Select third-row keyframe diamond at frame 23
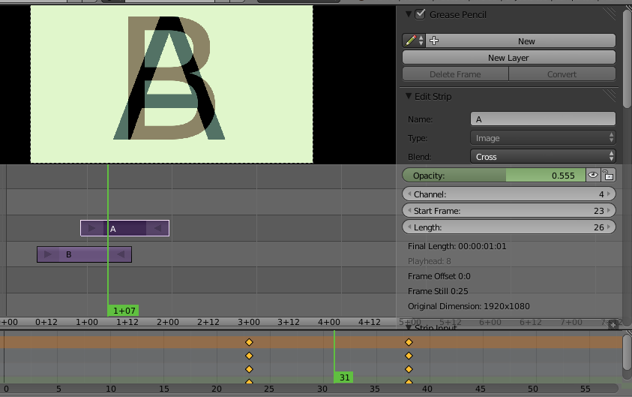Image resolution: width=632 pixels, height=397 pixels. tap(249, 369)
